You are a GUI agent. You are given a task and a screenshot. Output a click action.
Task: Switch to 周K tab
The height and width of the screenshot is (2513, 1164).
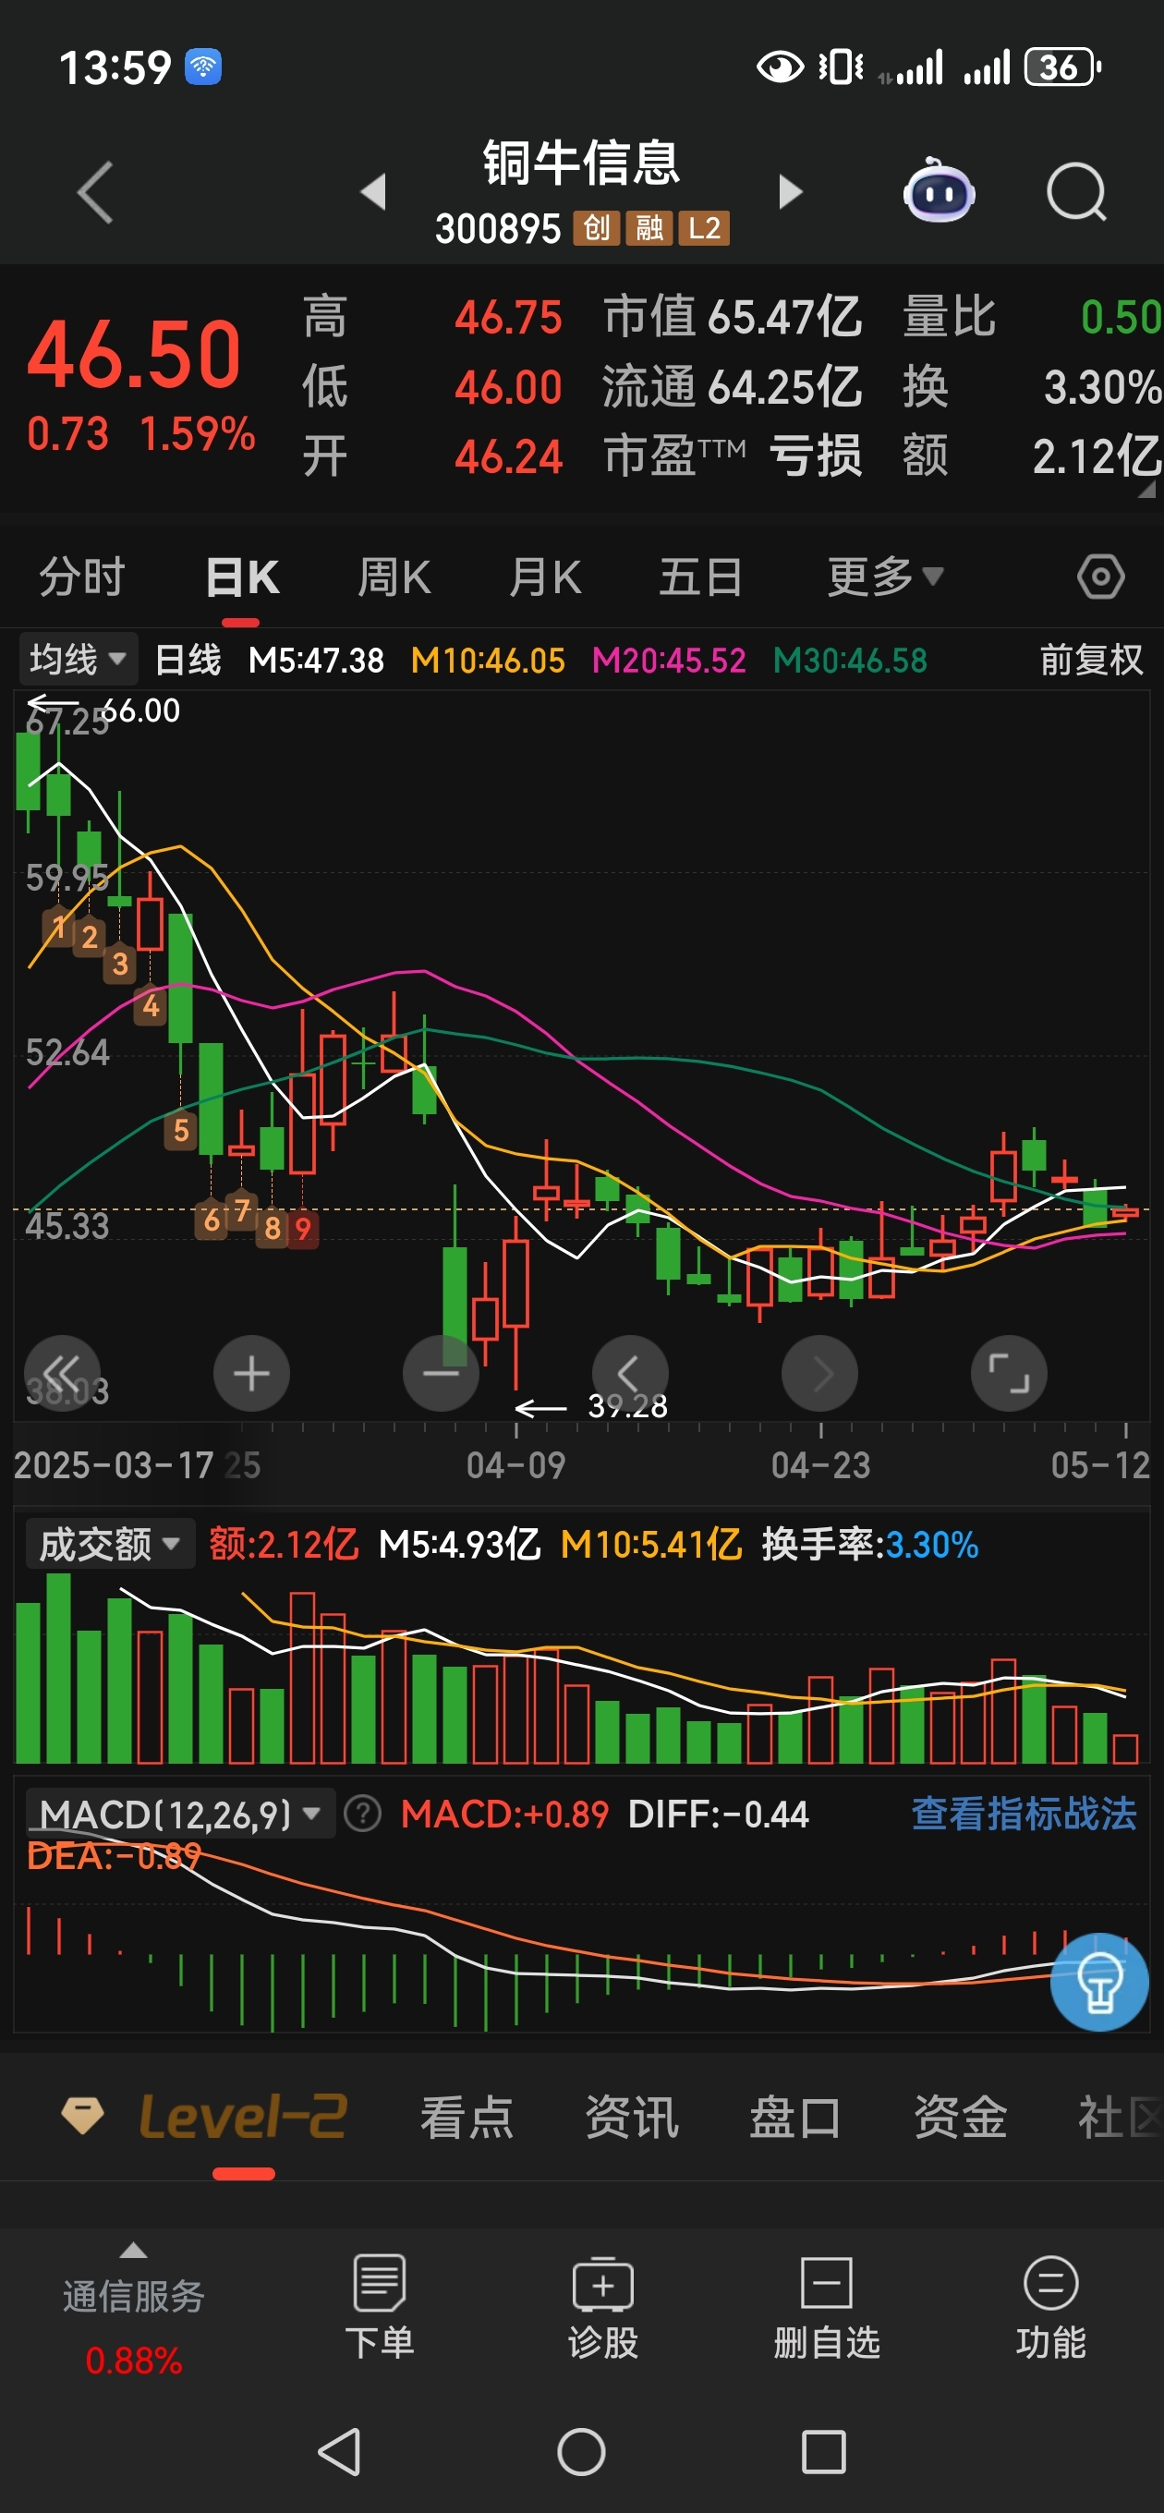(x=394, y=577)
